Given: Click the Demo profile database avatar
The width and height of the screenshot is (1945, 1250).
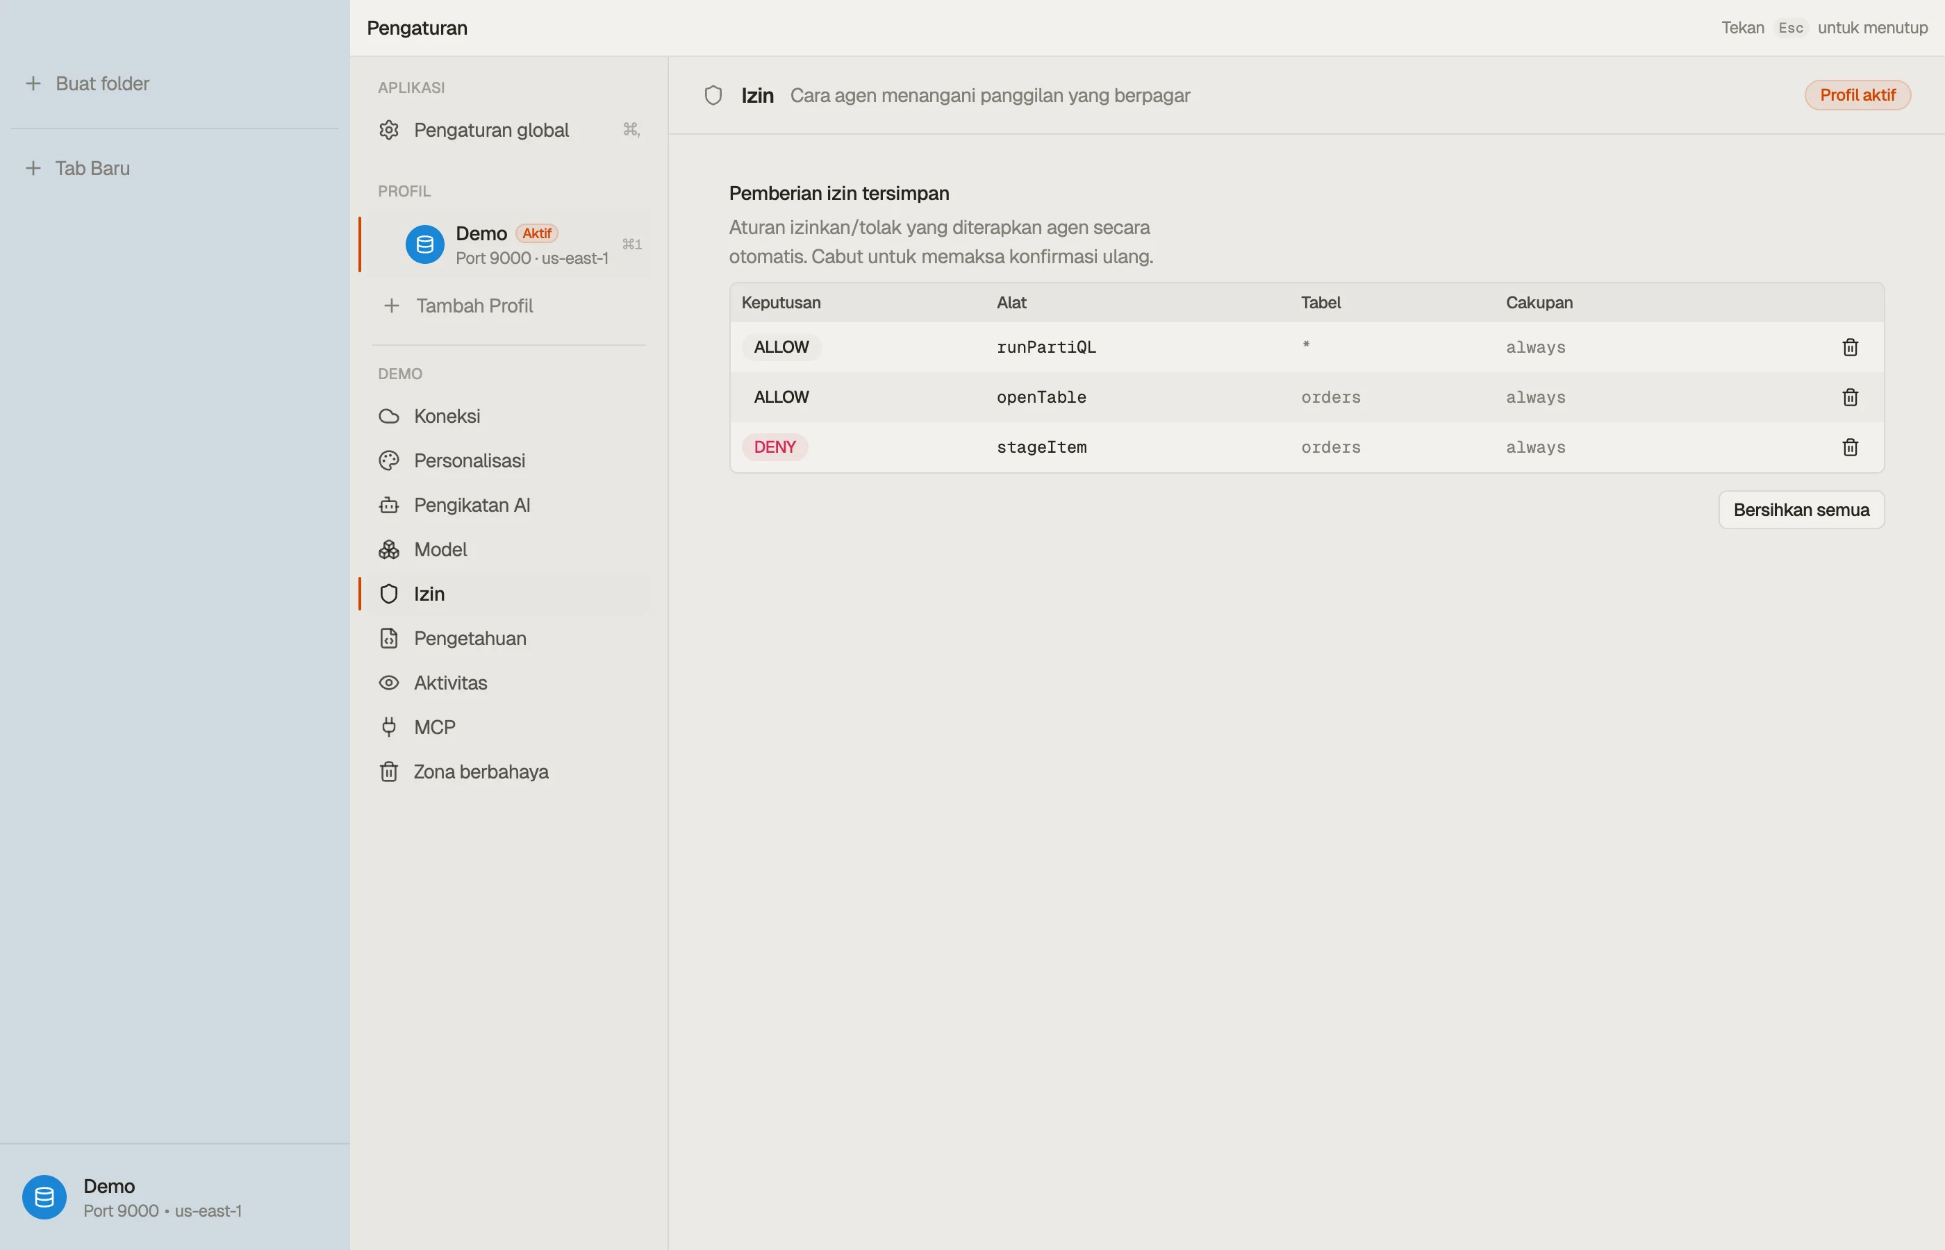Looking at the screenshot, I should coord(424,244).
